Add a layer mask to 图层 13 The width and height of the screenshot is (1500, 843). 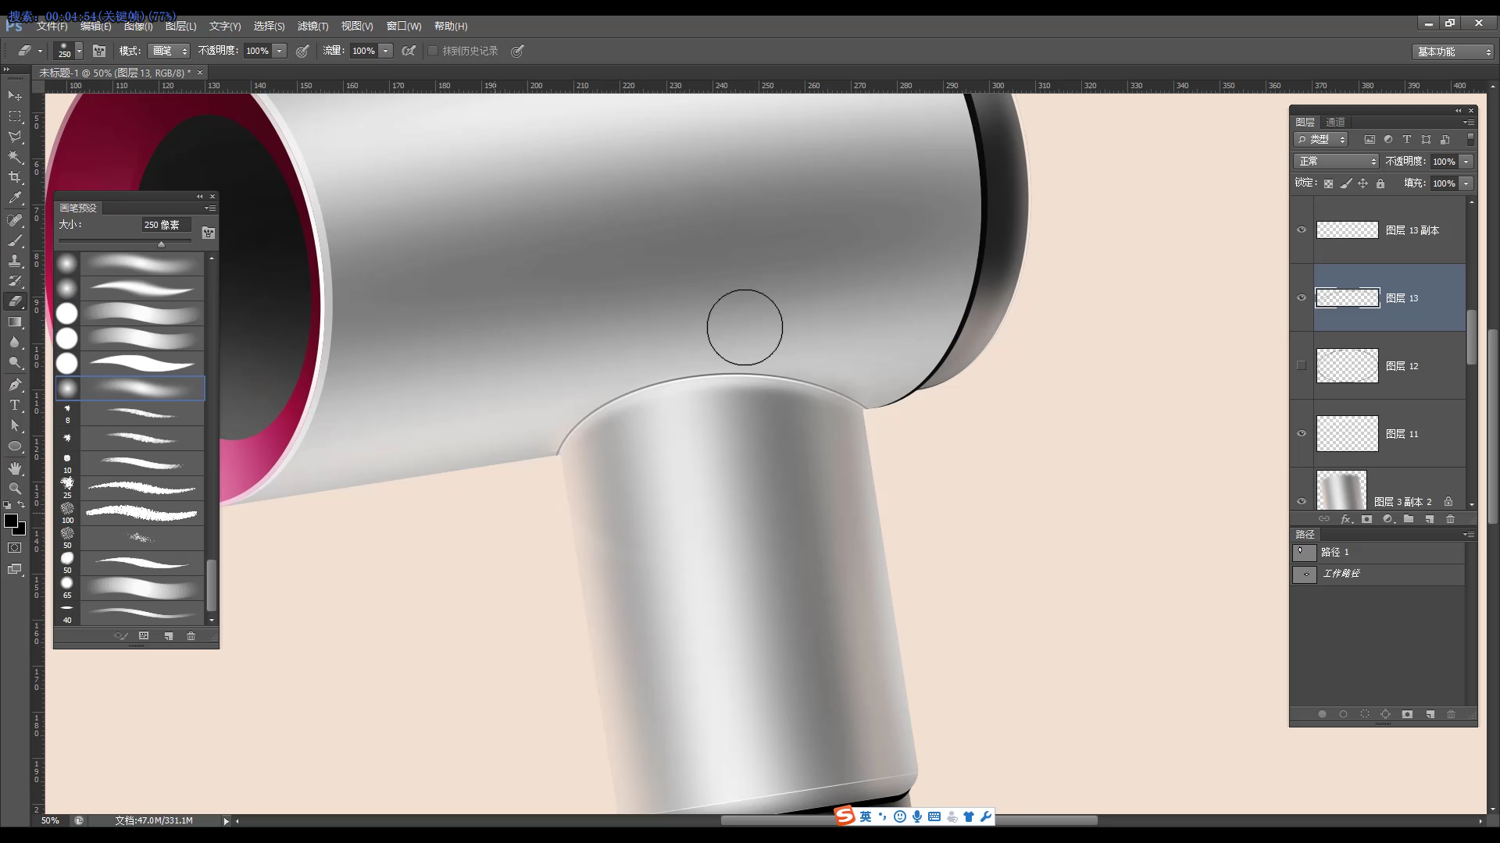1366,518
